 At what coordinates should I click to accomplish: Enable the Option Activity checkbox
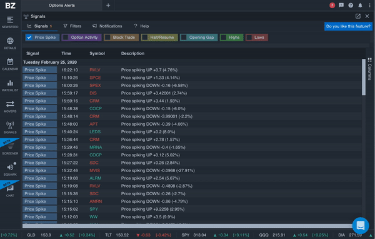coord(65,38)
